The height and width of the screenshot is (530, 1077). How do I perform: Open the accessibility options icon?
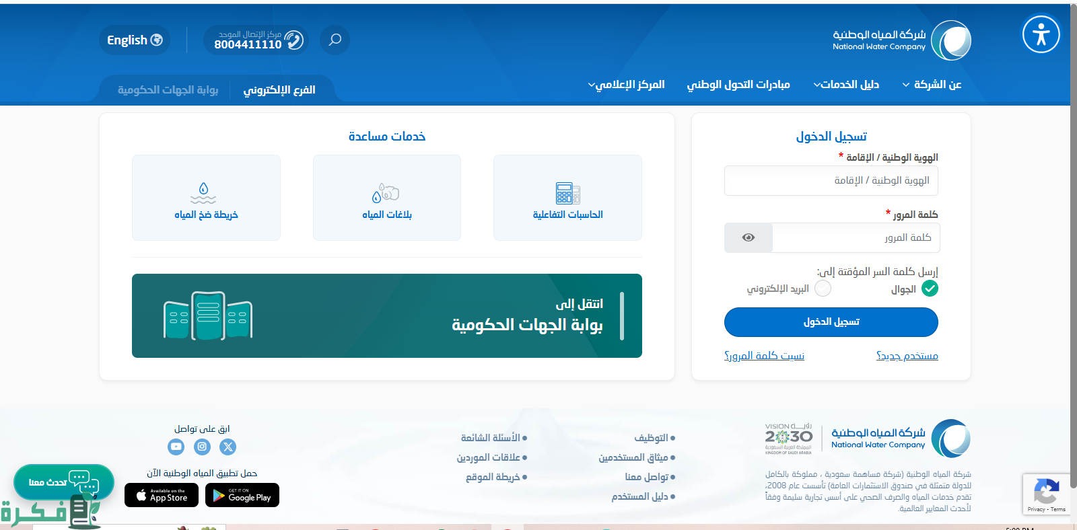pos(1041,34)
